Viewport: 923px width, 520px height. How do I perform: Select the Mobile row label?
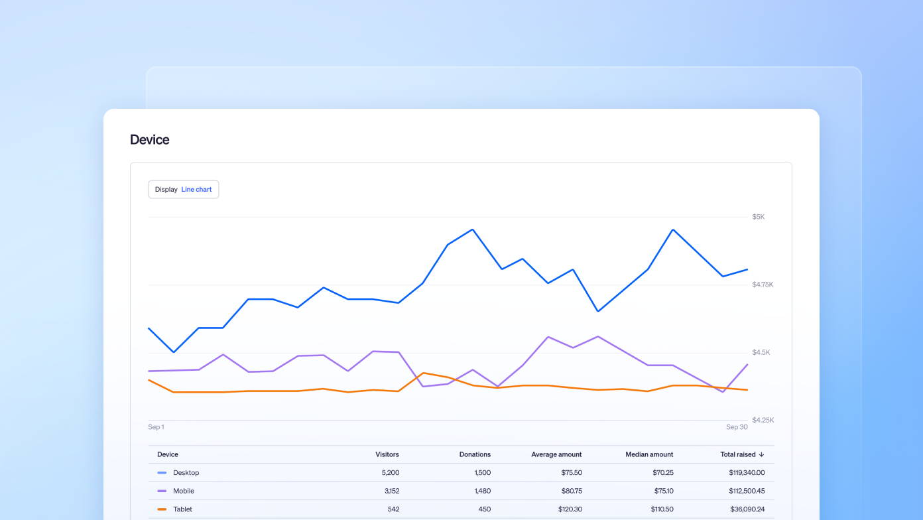(184, 491)
